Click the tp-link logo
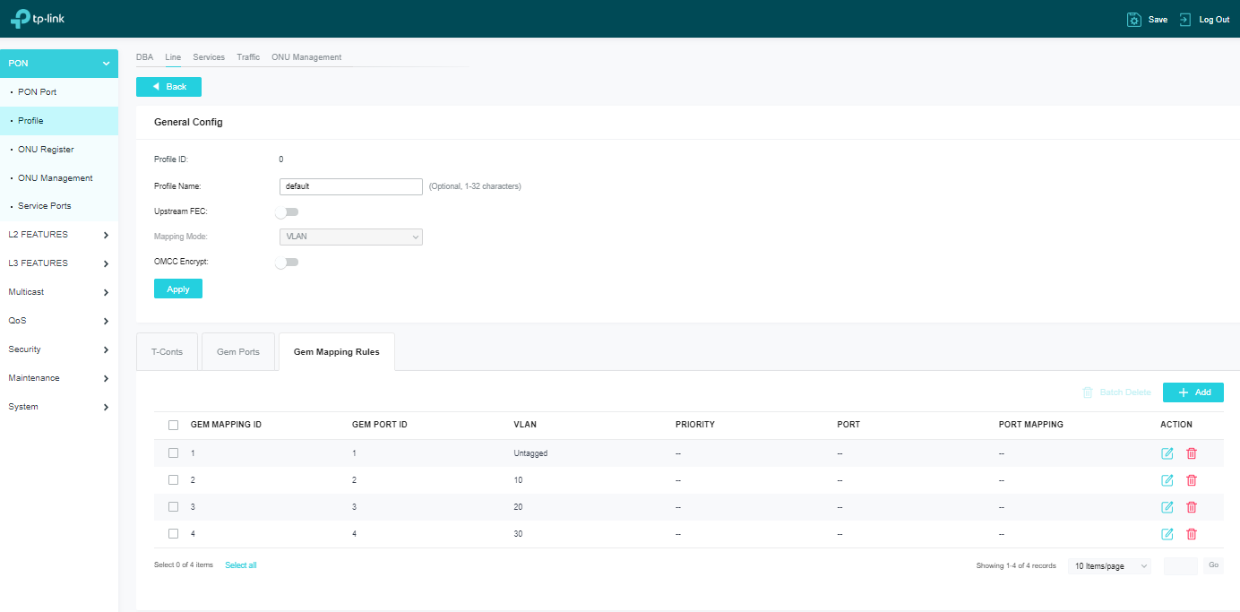 [38, 19]
